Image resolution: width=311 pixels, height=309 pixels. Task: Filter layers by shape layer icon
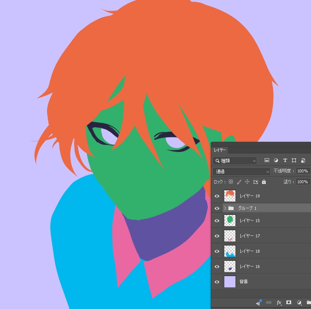click(x=294, y=160)
